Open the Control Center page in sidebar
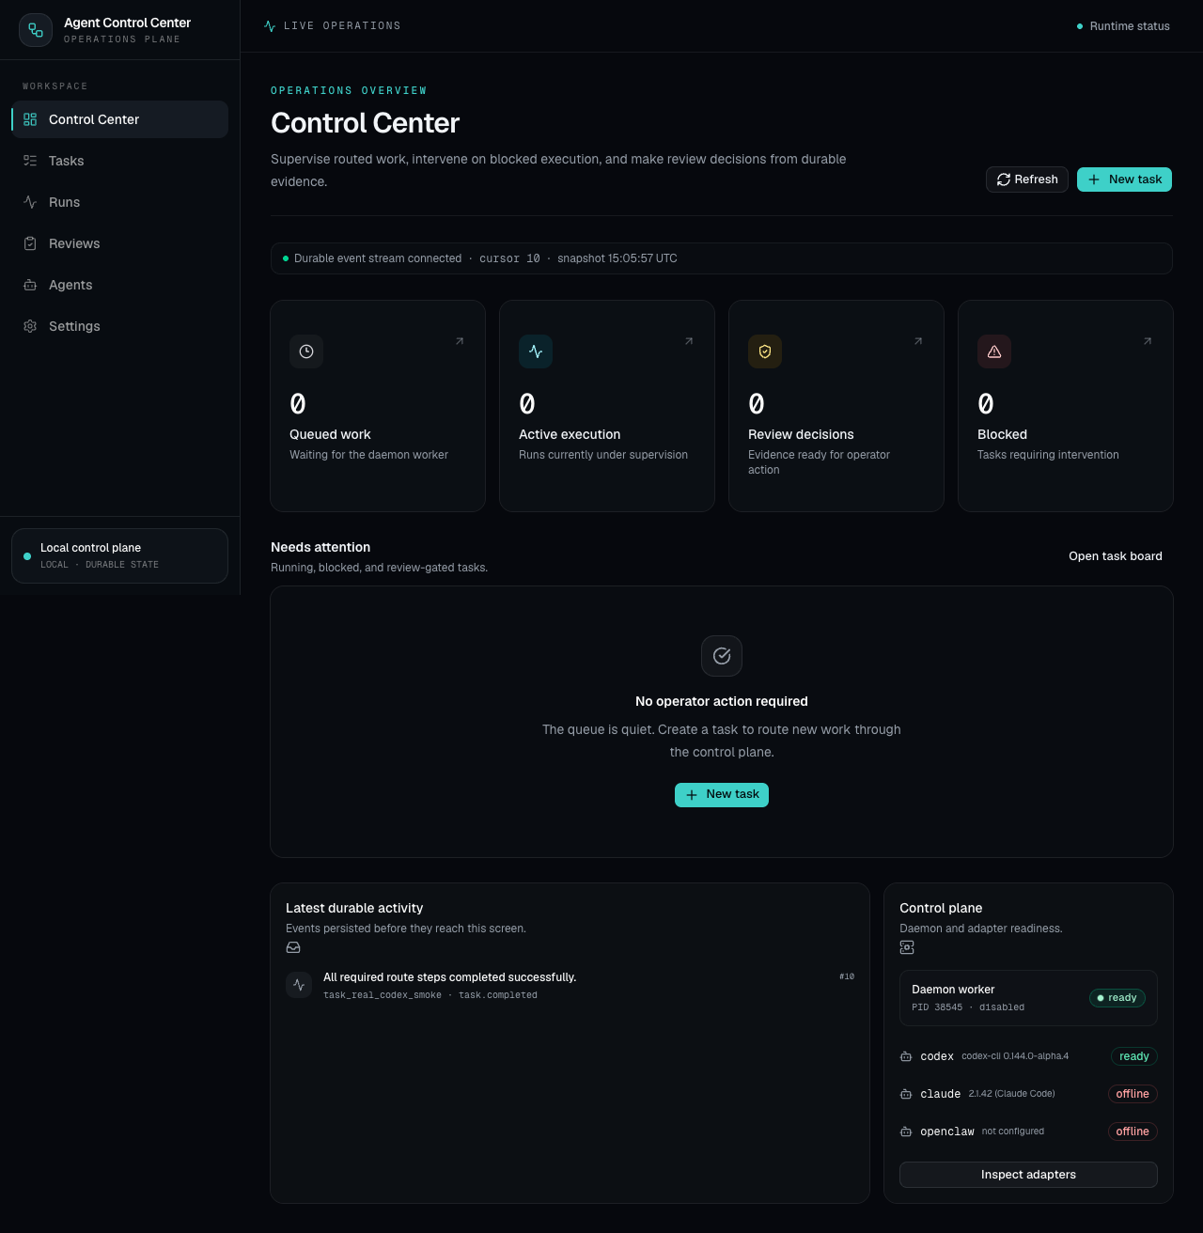This screenshot has height=1233, width=1203. click(x=119, y=119)
